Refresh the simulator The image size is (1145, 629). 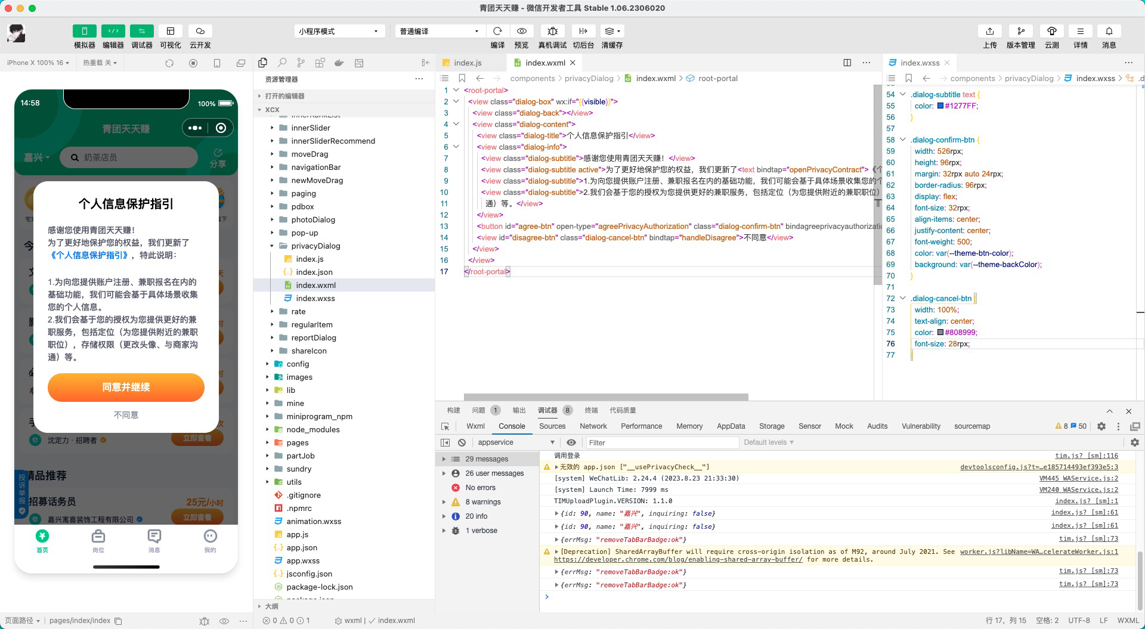coord(169,63)
